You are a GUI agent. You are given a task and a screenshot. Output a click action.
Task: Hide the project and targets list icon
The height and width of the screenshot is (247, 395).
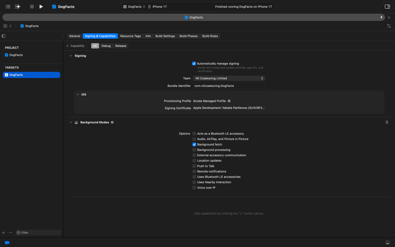(4, 36)
